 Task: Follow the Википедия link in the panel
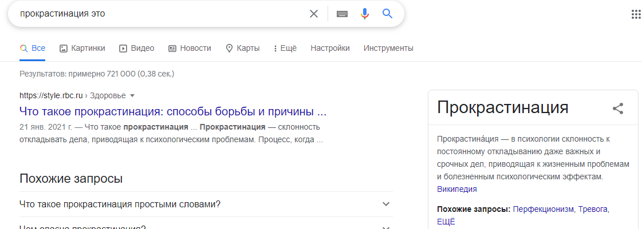[457, 190]
